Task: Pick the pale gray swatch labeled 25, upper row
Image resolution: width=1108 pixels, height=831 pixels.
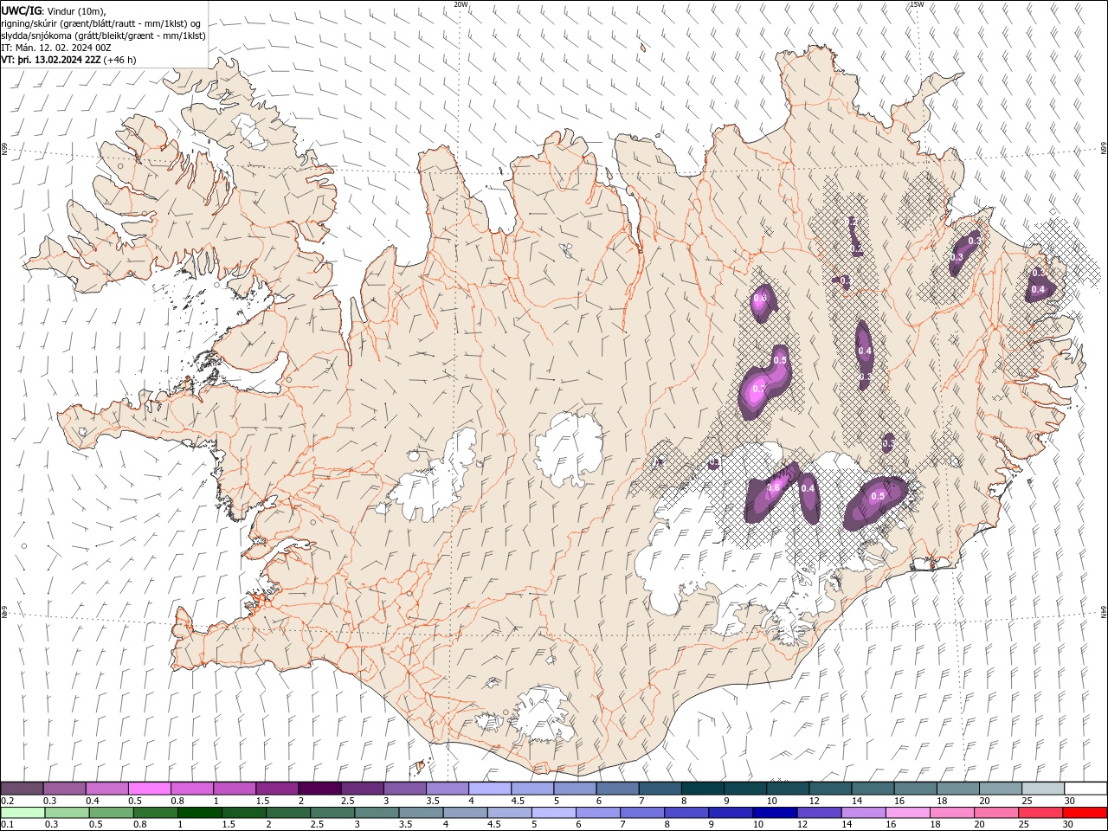Action: coord(1041,789)
